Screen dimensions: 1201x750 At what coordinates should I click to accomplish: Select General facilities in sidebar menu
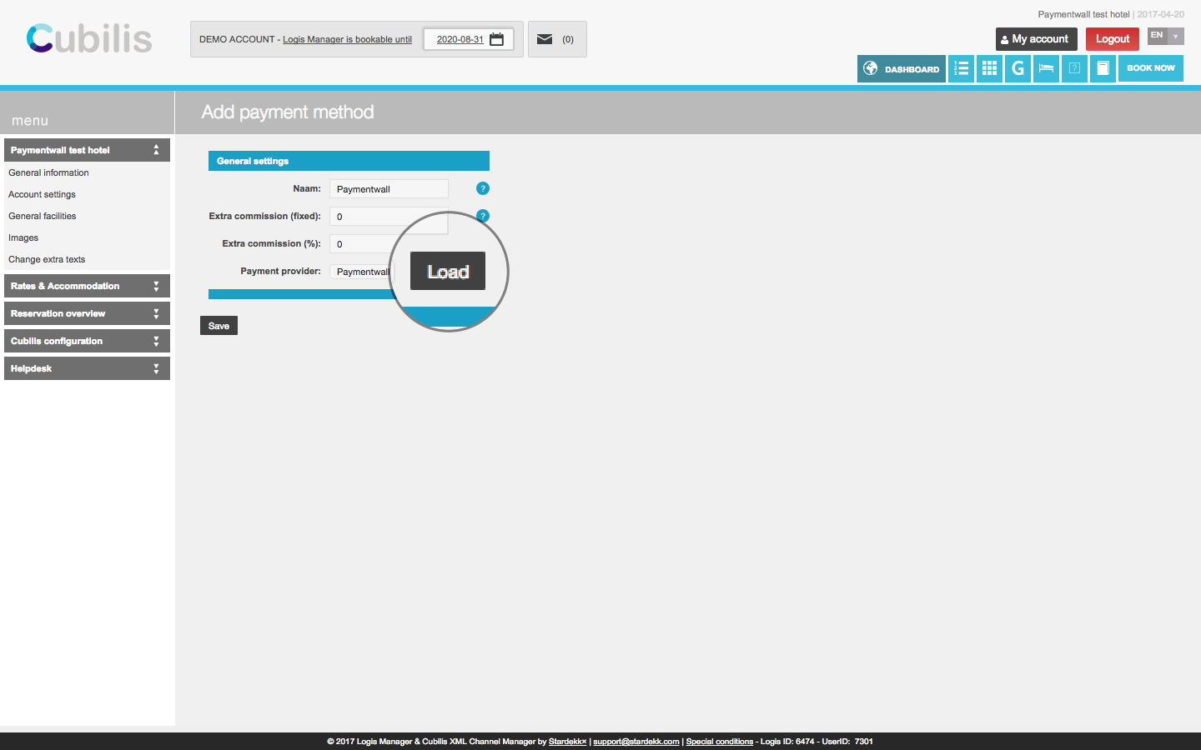(x=42, y=216)
